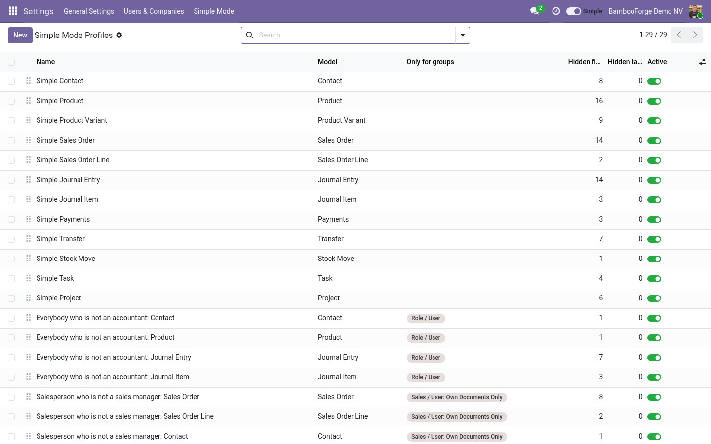Open the Simple Mode menu
The height and width of the screenshot is (444, 711).
coord(214,11)
